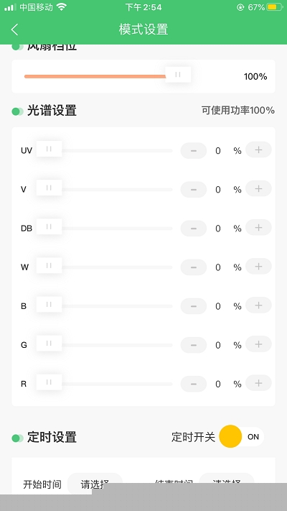Tap the 模式设置 page title
The image size is (287, 511).
143,29
